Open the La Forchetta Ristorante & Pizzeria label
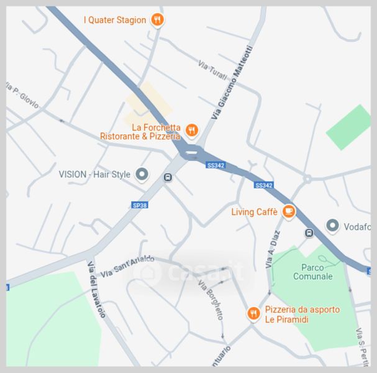 140,132
